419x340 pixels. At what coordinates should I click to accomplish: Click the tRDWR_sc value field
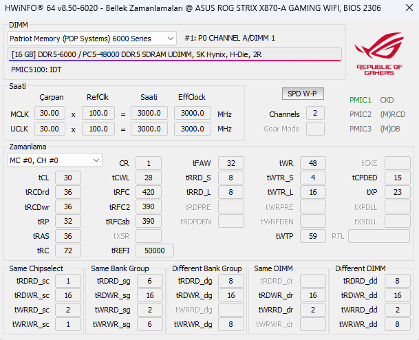[x=68, y=295]
